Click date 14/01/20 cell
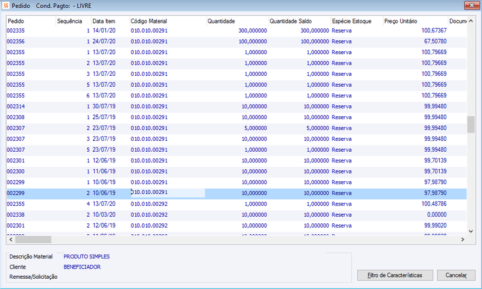This screenshot has height=289, width=482. tap(104, 31)
